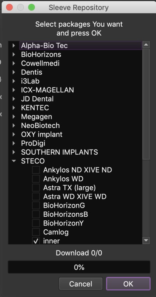Tick the Camlog sleeve checkbox
Viewport: 156px width, 297px height.
[36, 232]
